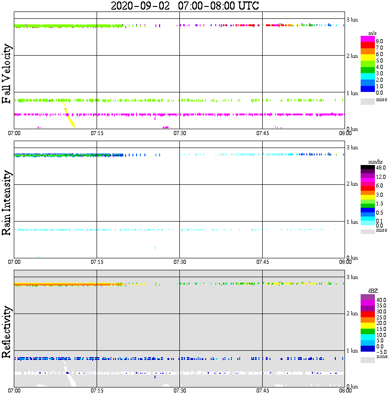The width and height of the screenshot is (391, 399).
Task: Click the orange reflectivity band near 3 km
Action: (69, 284)
